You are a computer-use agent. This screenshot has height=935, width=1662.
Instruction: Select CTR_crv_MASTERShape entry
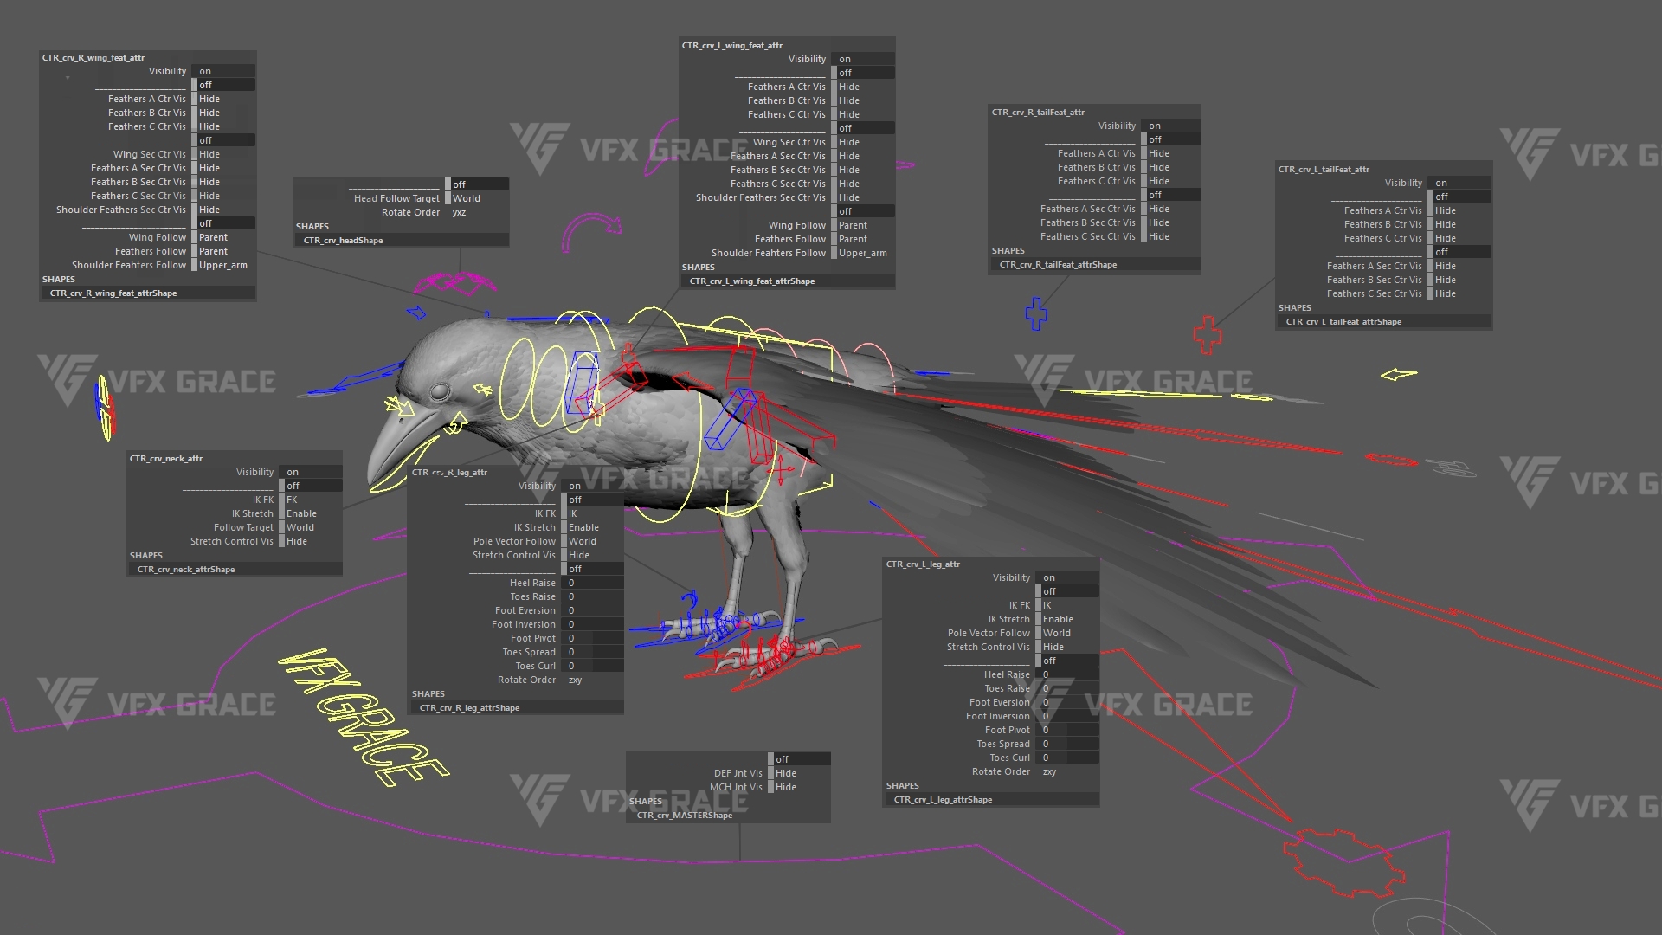pyautogui.click(x=730, y=815)
